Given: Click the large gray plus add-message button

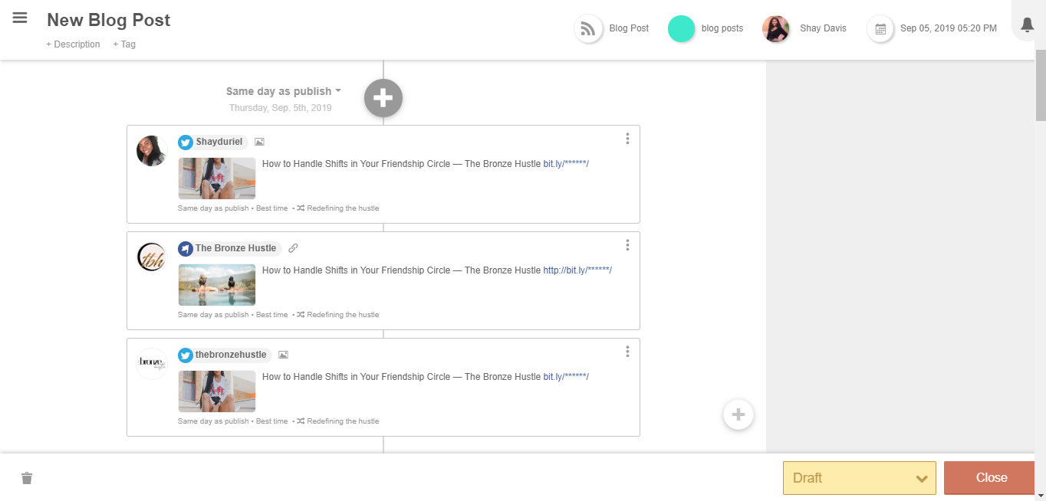Looking at the screenshot, I should click(x=383, y=98).
